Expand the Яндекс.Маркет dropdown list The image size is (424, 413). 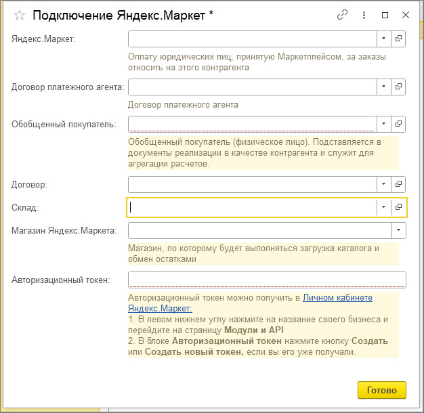click(x=384, y=39)
